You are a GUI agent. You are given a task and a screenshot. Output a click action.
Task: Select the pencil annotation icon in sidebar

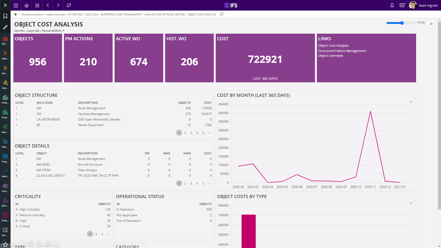click(x=5, y=27)
